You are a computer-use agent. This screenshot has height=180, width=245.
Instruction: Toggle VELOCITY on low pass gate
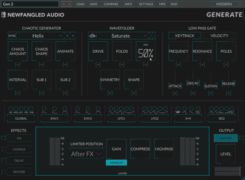coord(219,35)
